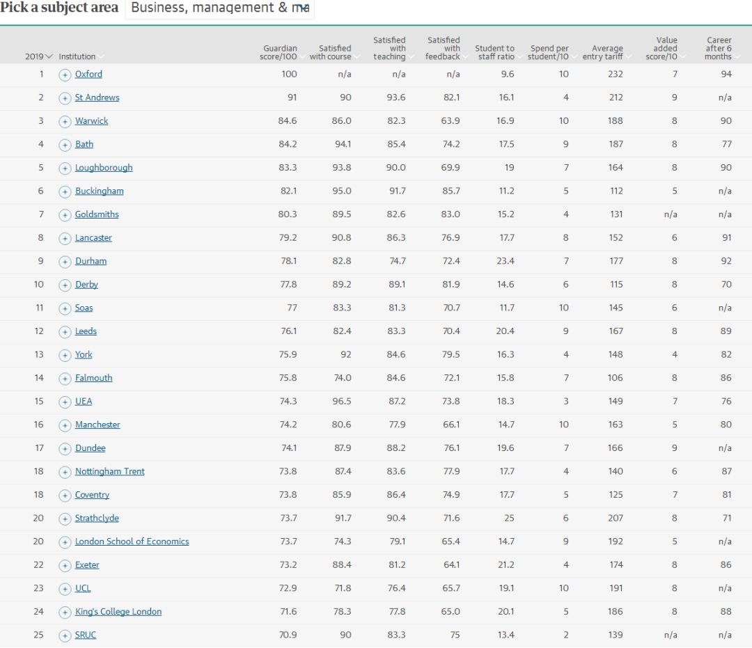This screenshot has height=648, width=752.
Task: Sort by Student to staff ratio column
Action: coord(497,52)
